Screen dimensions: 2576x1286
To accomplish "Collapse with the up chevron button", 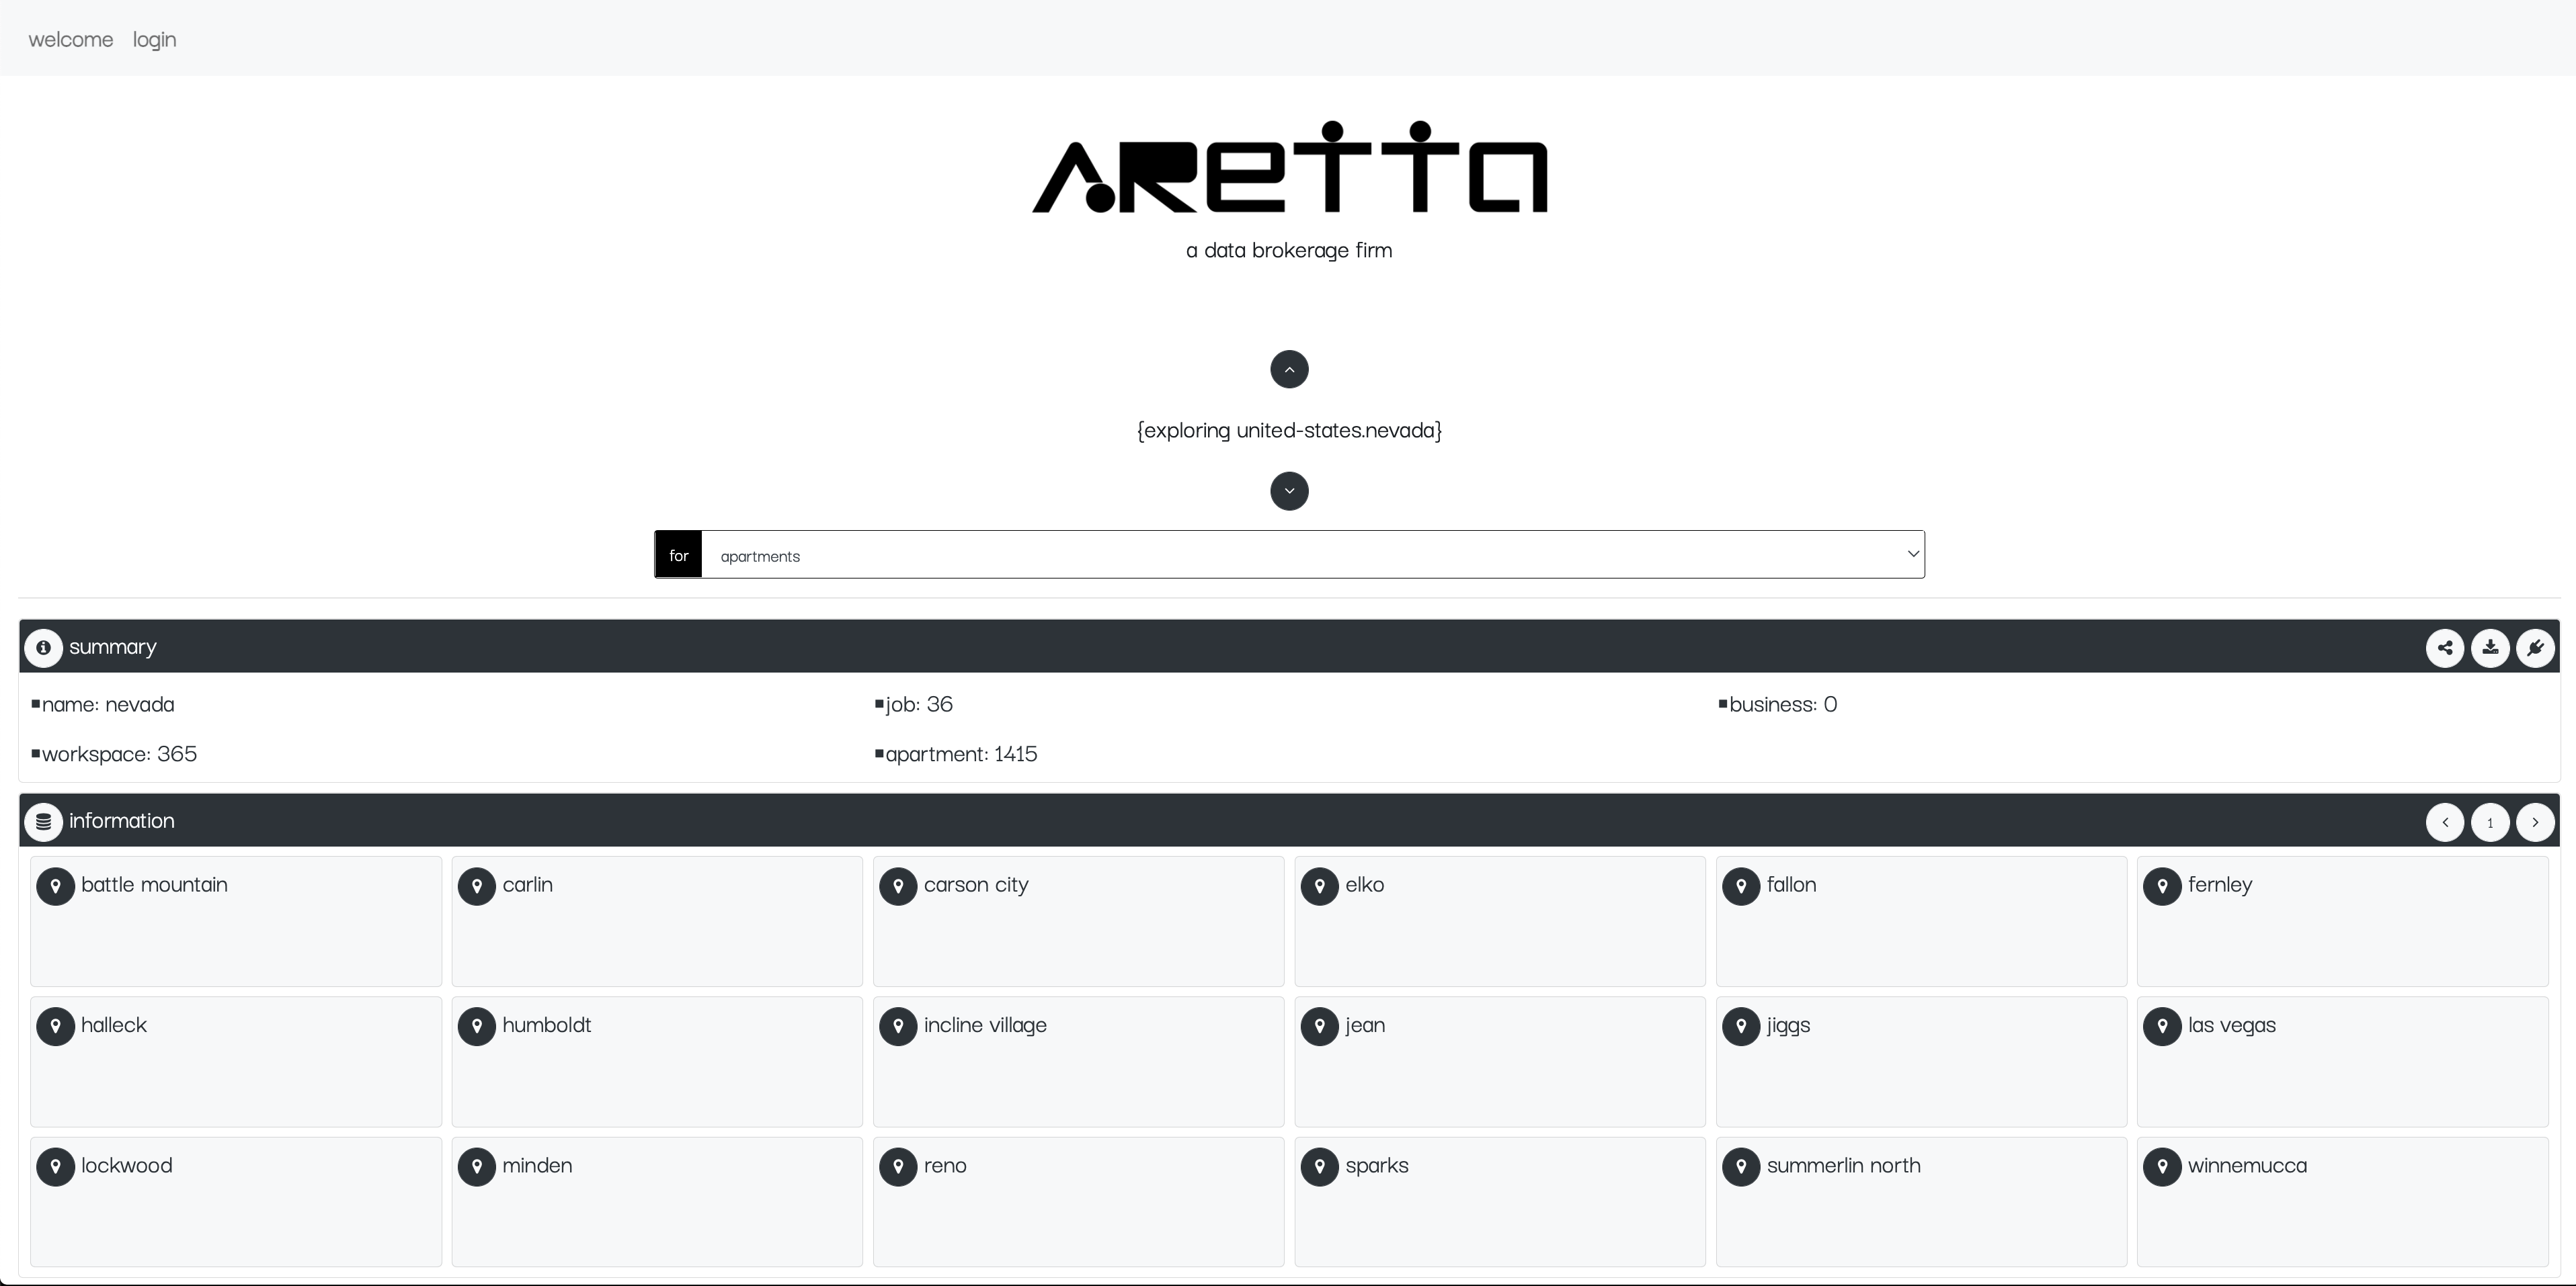I will point(1289,370).
